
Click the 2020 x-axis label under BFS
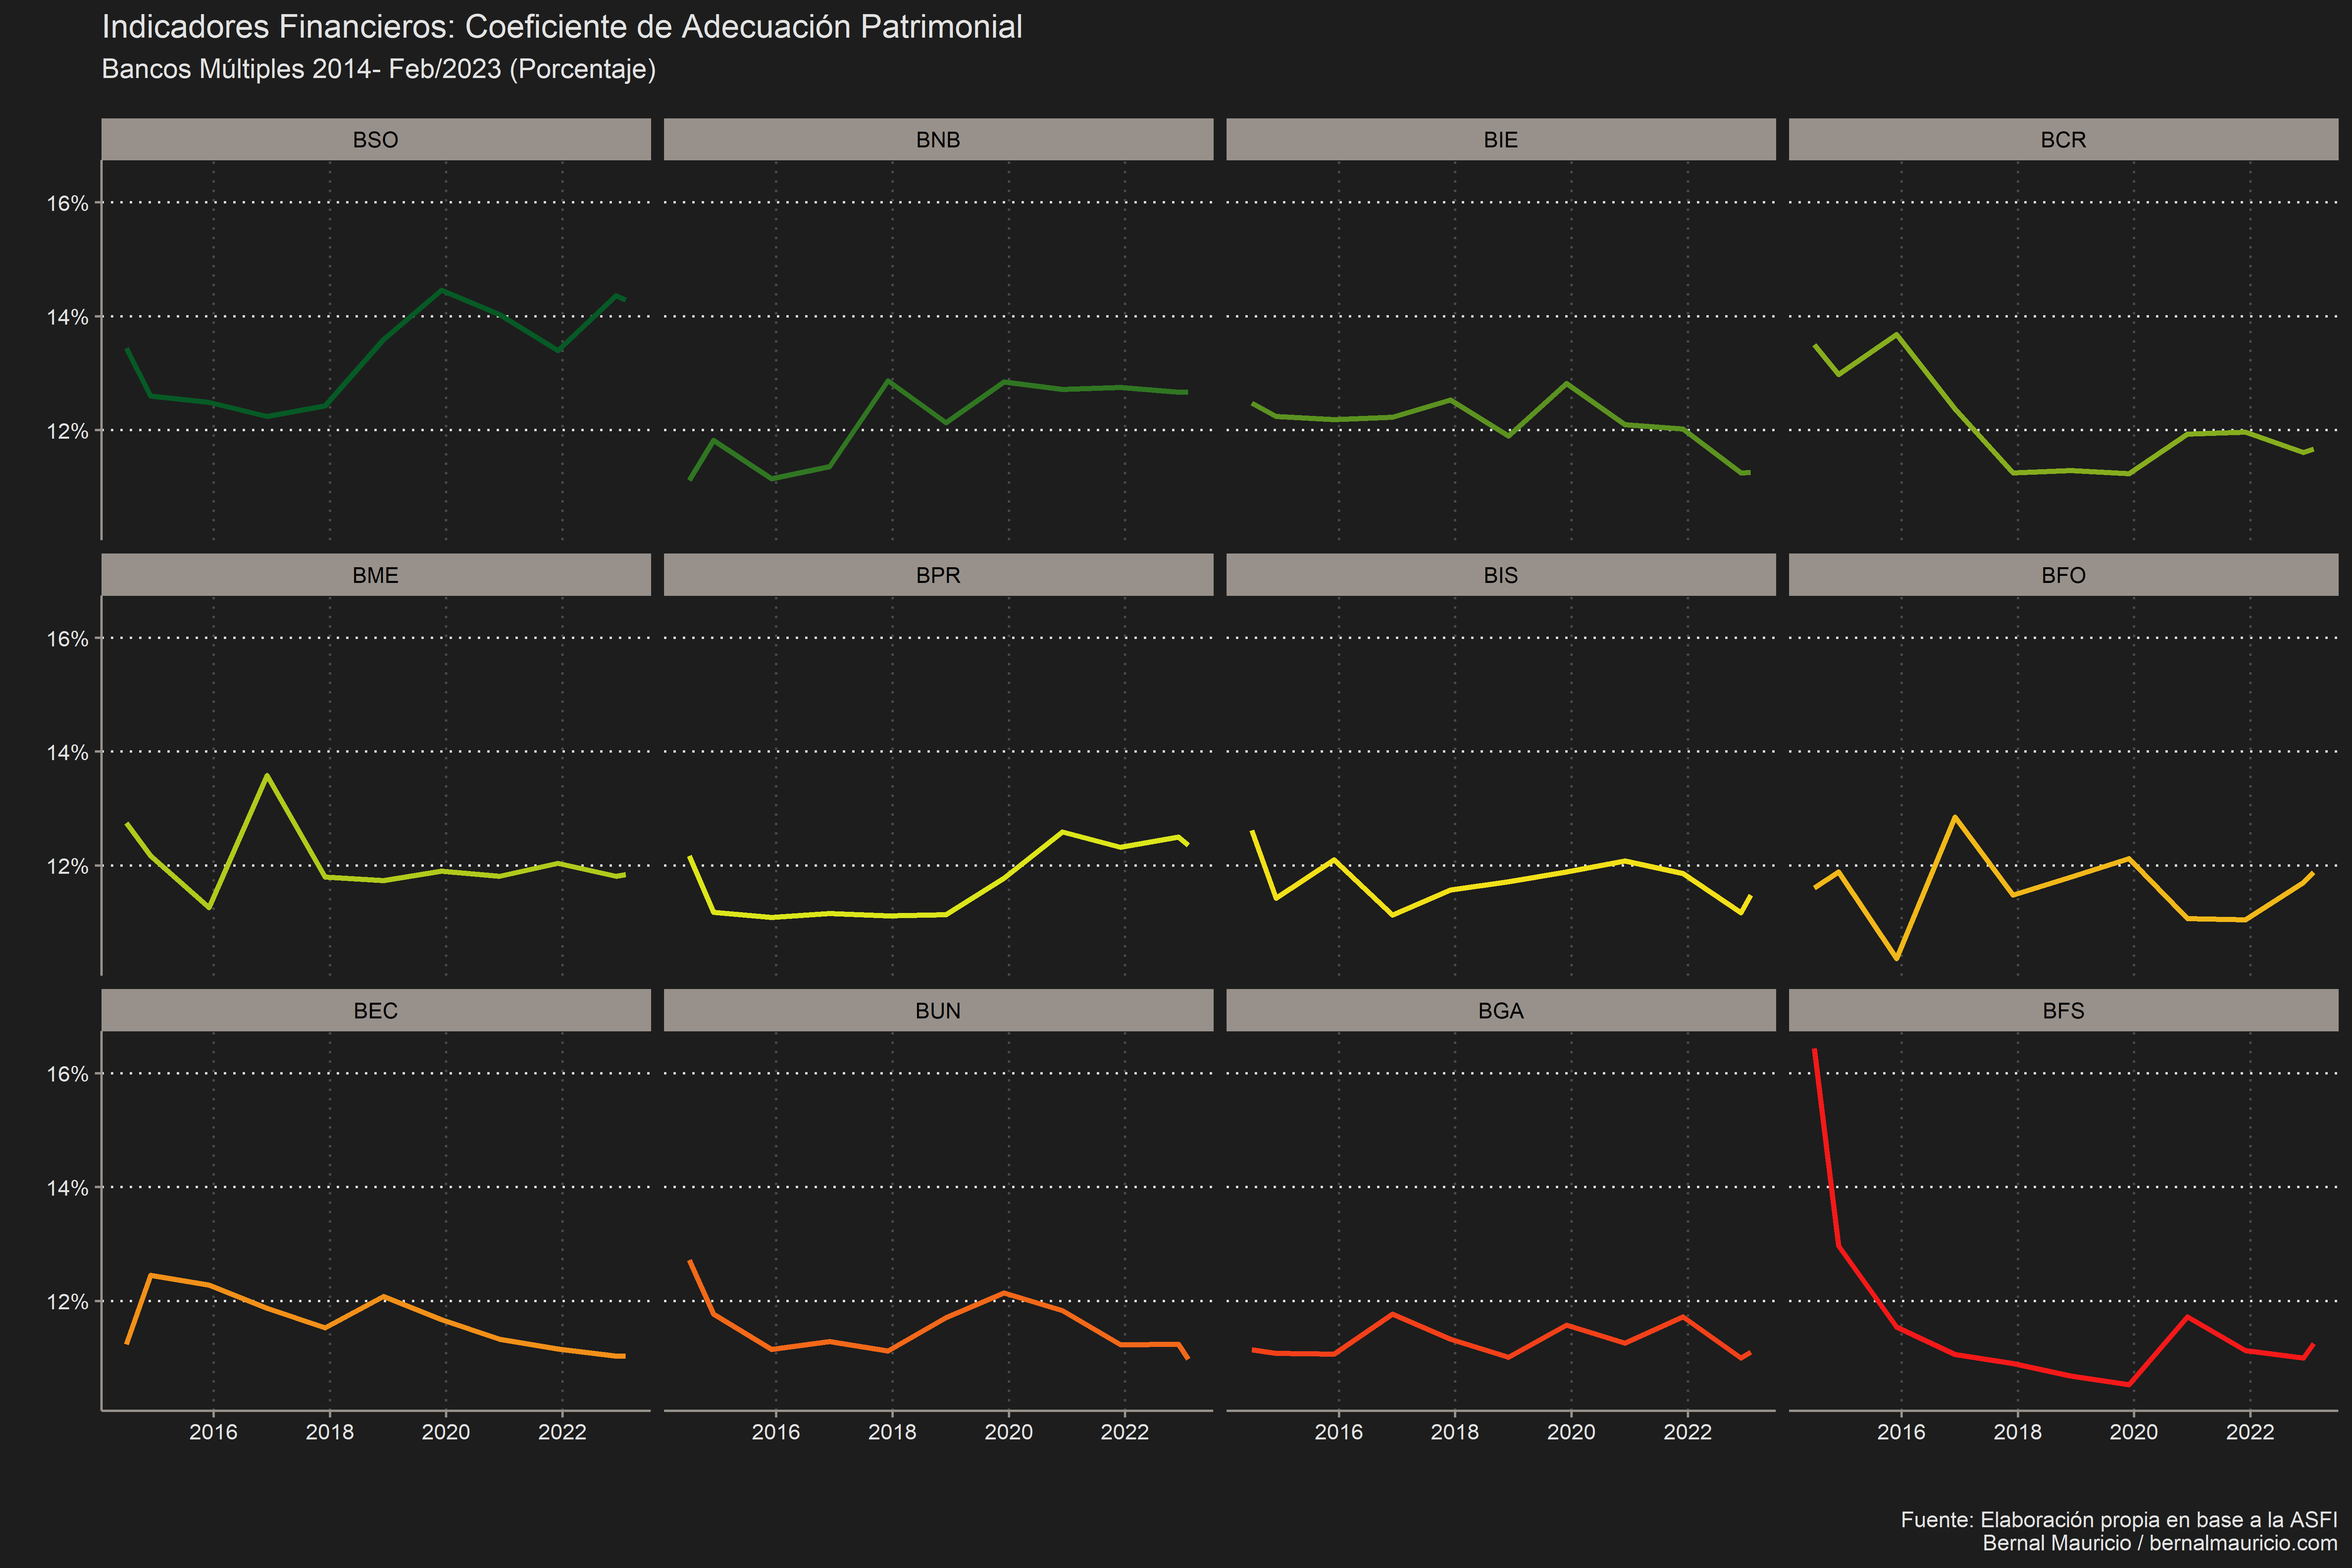(2134, 1432)
